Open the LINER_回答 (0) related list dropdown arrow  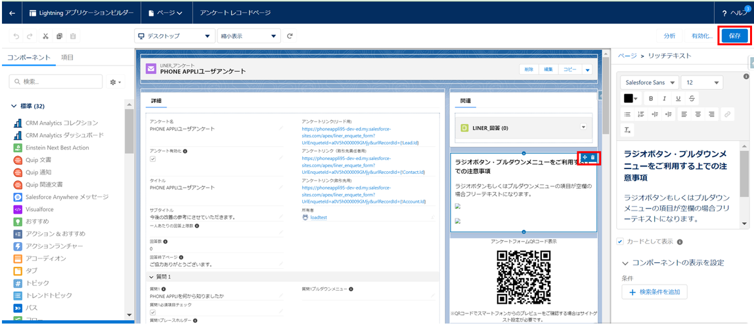tap(583, 127)
